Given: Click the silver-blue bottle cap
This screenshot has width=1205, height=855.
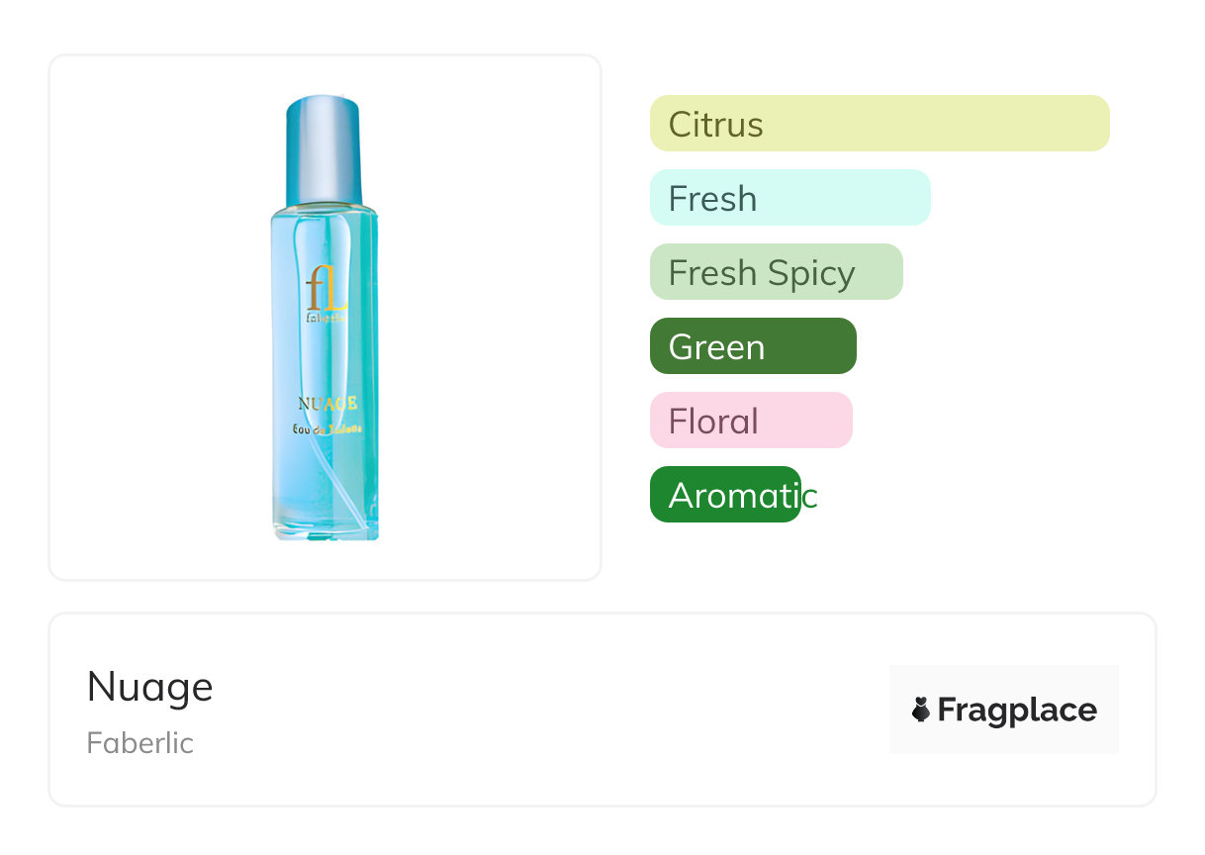Looking at the screenshot, I should click(323, 148).
